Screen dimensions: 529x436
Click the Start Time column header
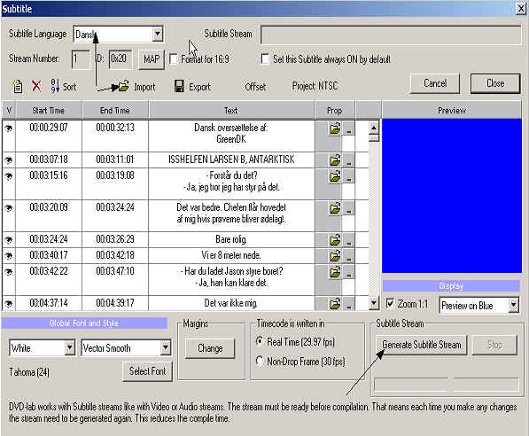point(49,111)
